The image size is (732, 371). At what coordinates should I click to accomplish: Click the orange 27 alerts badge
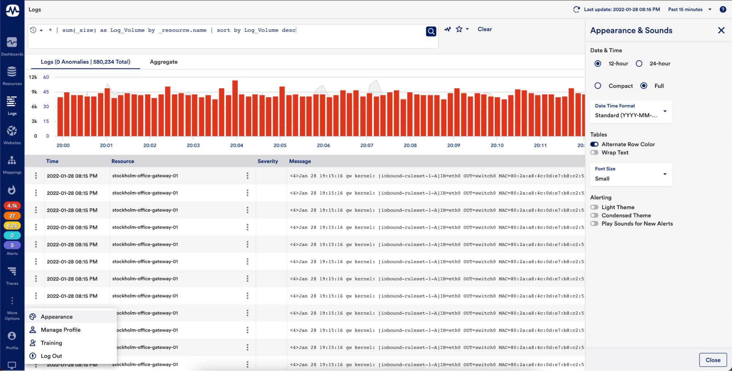pyautogui.click(x=12, y=216)
